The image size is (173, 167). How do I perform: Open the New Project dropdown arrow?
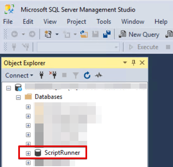(57, 34)
